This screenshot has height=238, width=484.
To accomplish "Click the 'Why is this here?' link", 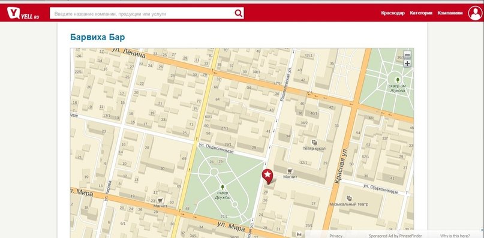I will [x=455, y=236].
